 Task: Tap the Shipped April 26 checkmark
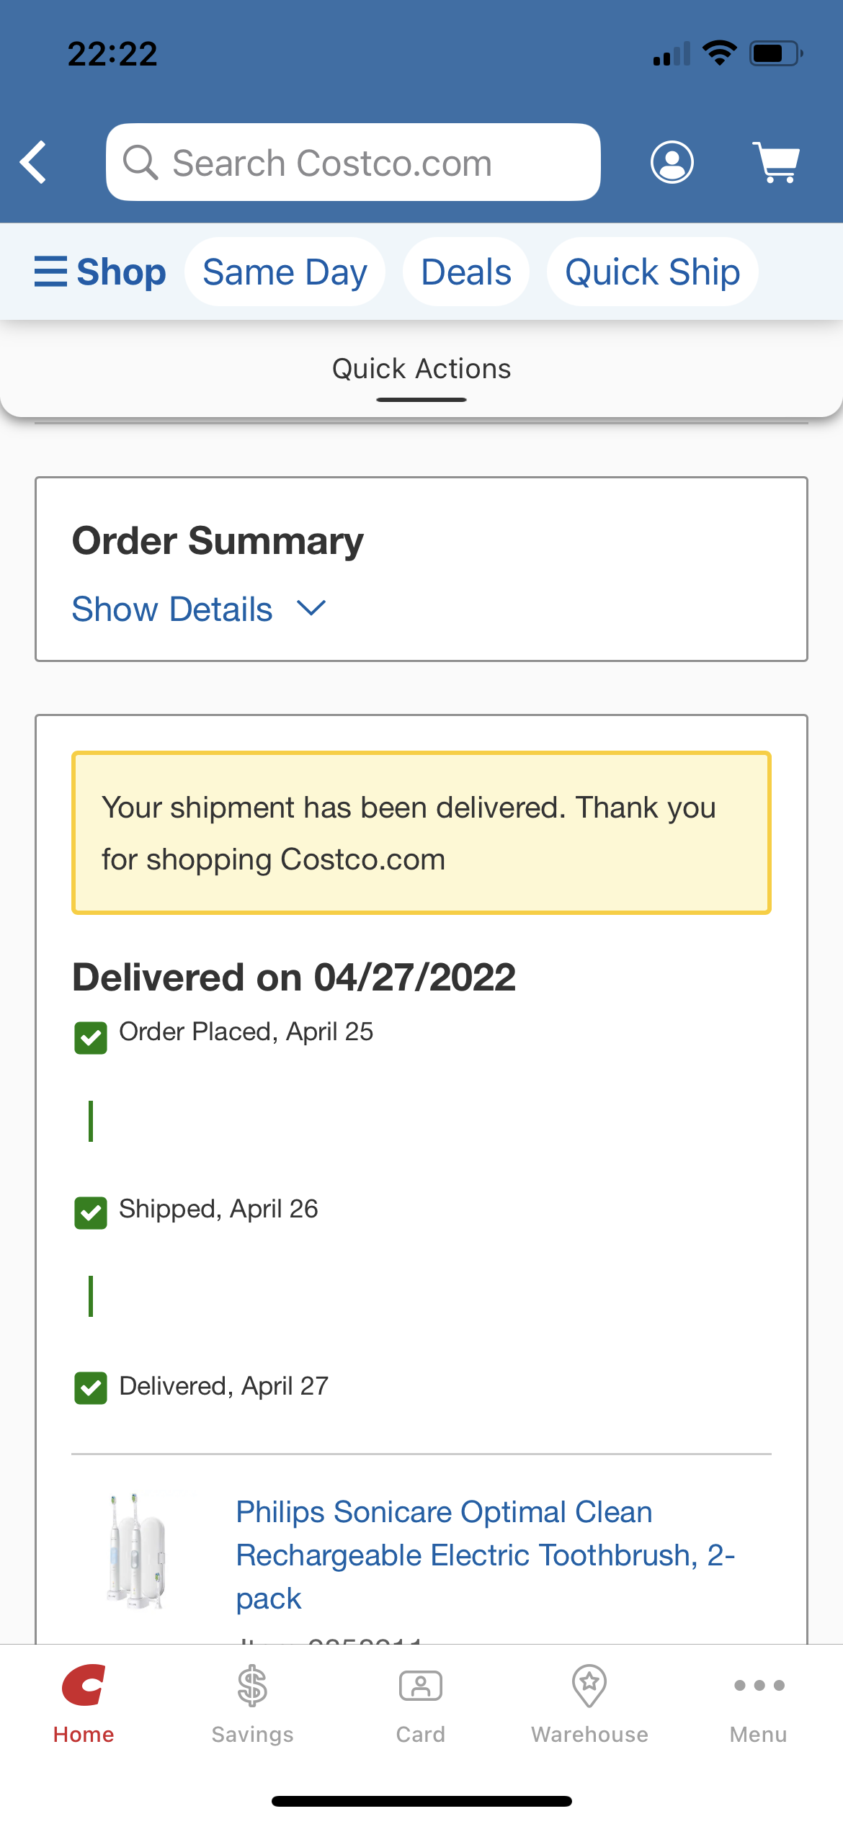tap(91, 1213)
